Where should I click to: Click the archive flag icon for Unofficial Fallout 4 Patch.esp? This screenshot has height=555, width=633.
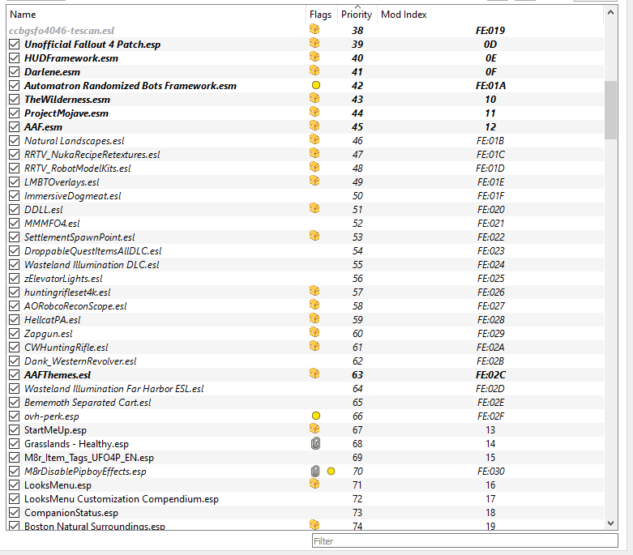click(x=314, y=43)
